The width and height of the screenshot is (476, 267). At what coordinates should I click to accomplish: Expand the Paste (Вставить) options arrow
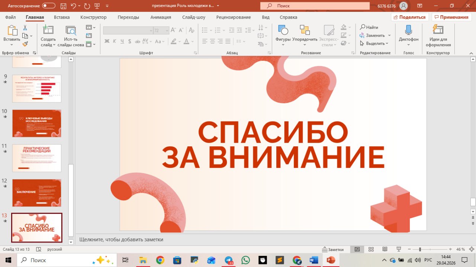(12, 45)
